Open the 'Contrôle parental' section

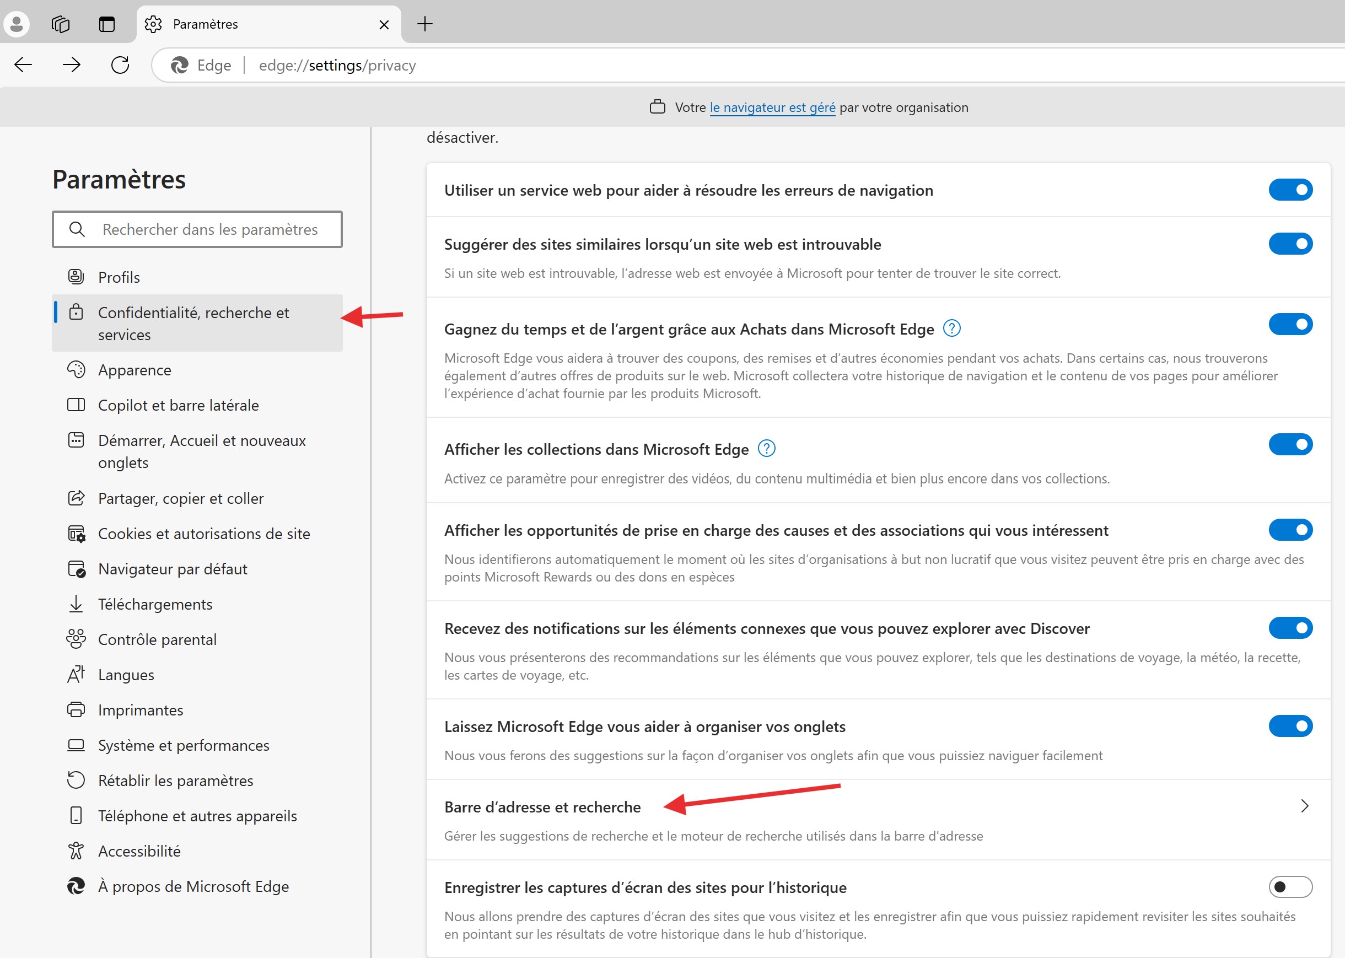(197, 639)
